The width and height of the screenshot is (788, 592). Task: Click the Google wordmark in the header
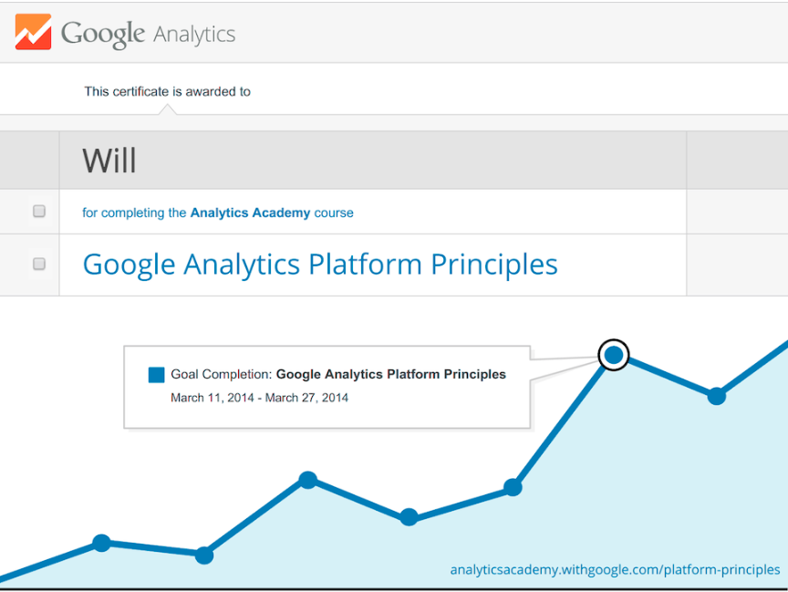103,34
